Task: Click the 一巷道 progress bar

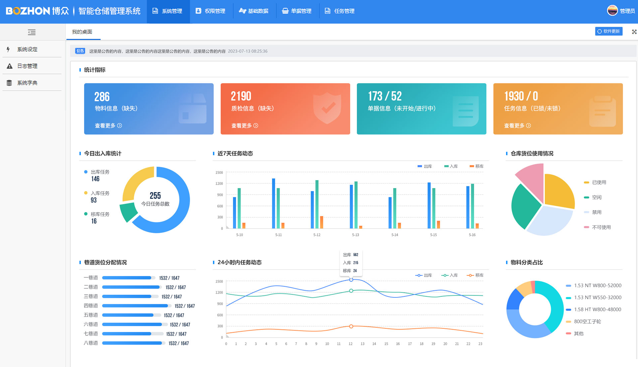Action: click(128, 278)
